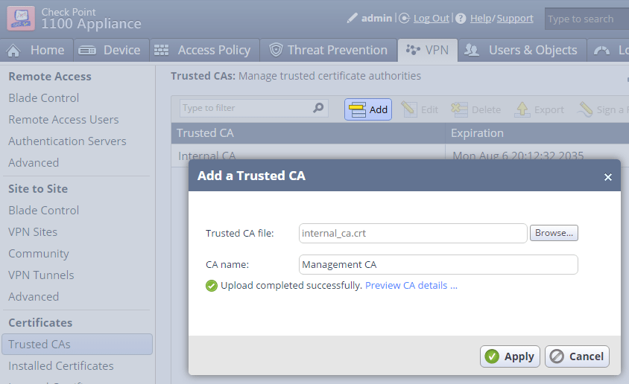Select VPN Tunnels in sidebar

pos(41,275)
